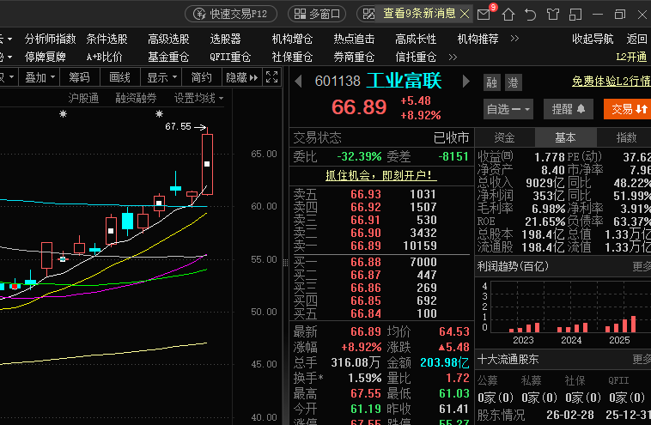The width and height of the screenshot is (651, 425).
Task: Go to home via the house icon
Action: (508, 15)
